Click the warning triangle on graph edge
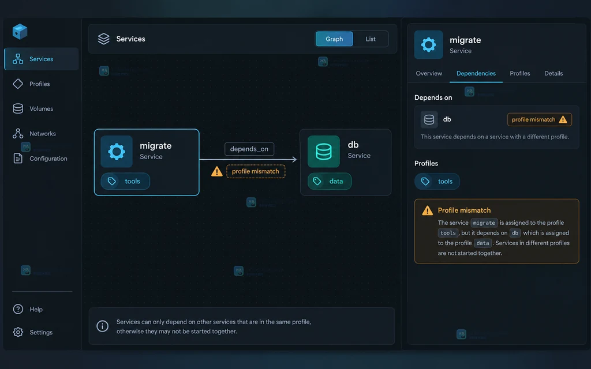 click(x=217, y=171)
